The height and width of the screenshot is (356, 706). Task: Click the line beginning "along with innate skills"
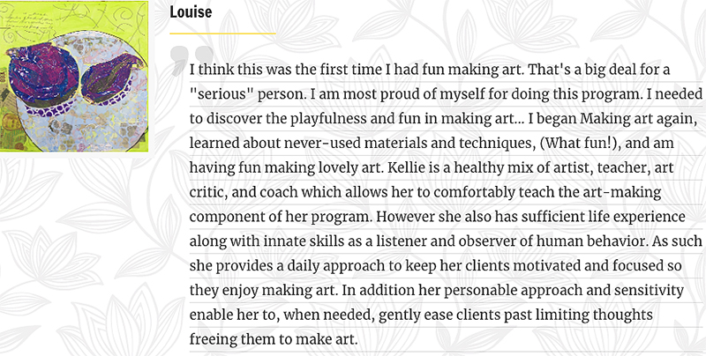coord(446,241)
